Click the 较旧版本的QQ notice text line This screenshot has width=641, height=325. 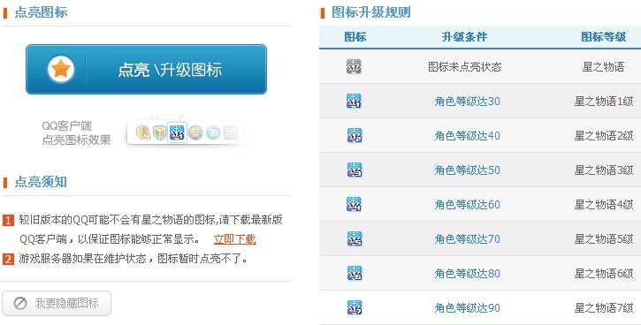(x=150, y=220)
